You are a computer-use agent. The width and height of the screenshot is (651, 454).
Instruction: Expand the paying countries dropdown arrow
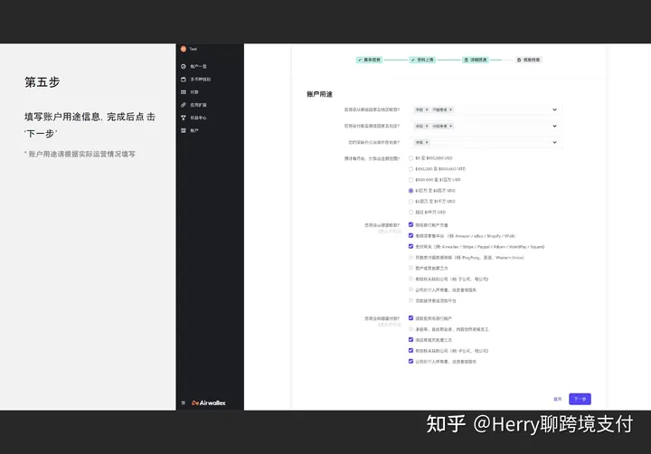[554, 126]
